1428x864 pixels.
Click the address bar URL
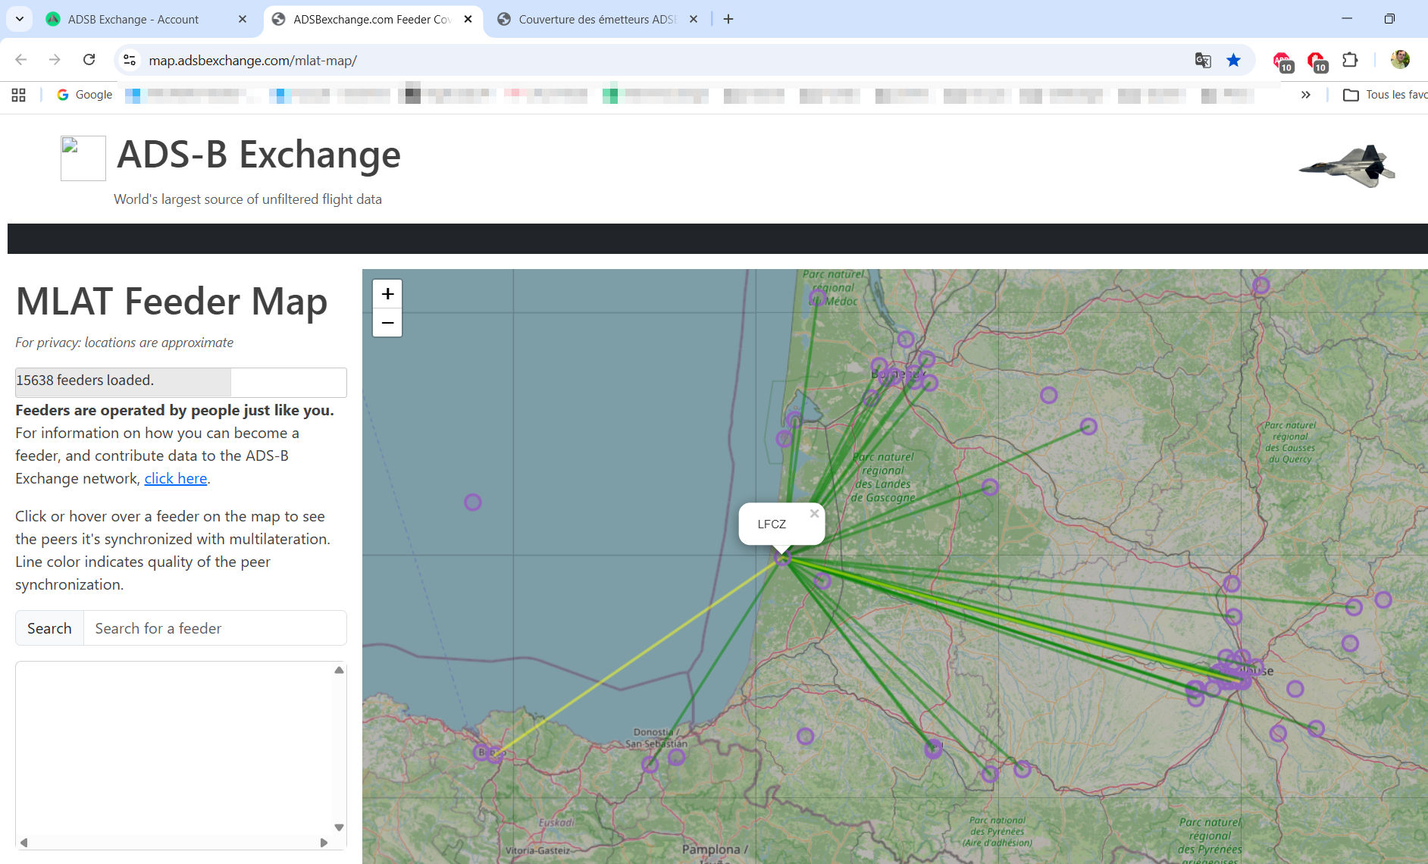pyautogui.click(x=252, y=61)
